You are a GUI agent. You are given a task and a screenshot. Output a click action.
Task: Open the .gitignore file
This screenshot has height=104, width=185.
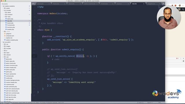click(x=8, y=34)
